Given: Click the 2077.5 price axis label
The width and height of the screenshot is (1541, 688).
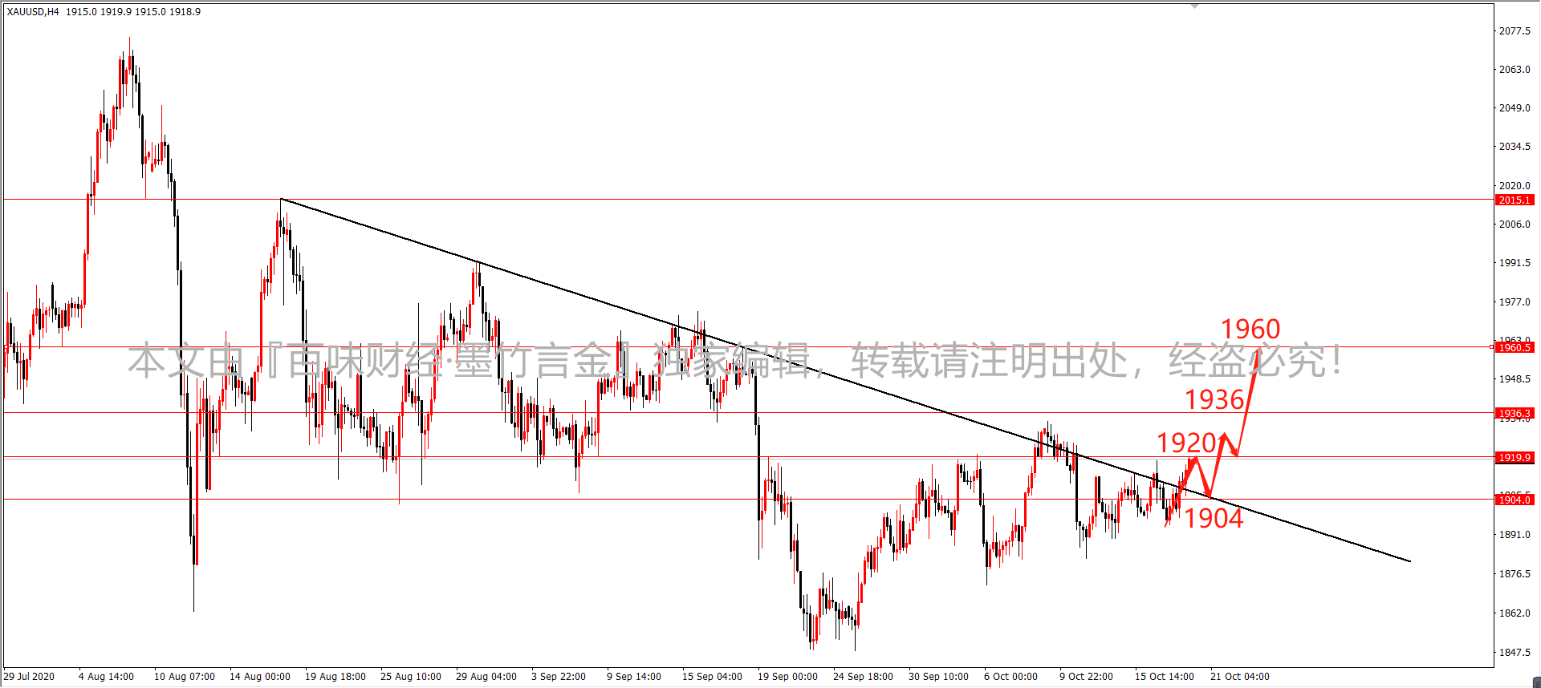Looking at the screenshot, I should [1515, 30].
